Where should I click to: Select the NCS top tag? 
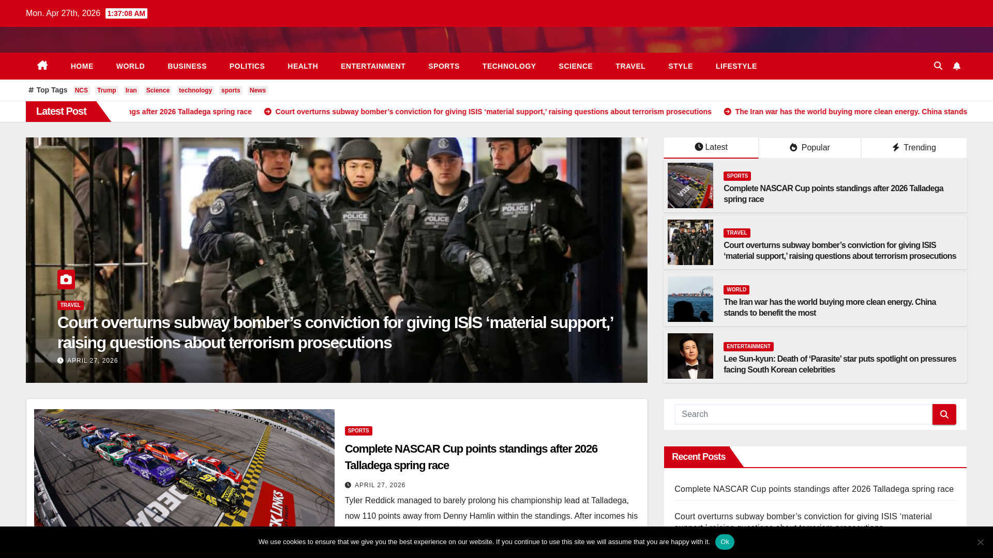(81, 90)
